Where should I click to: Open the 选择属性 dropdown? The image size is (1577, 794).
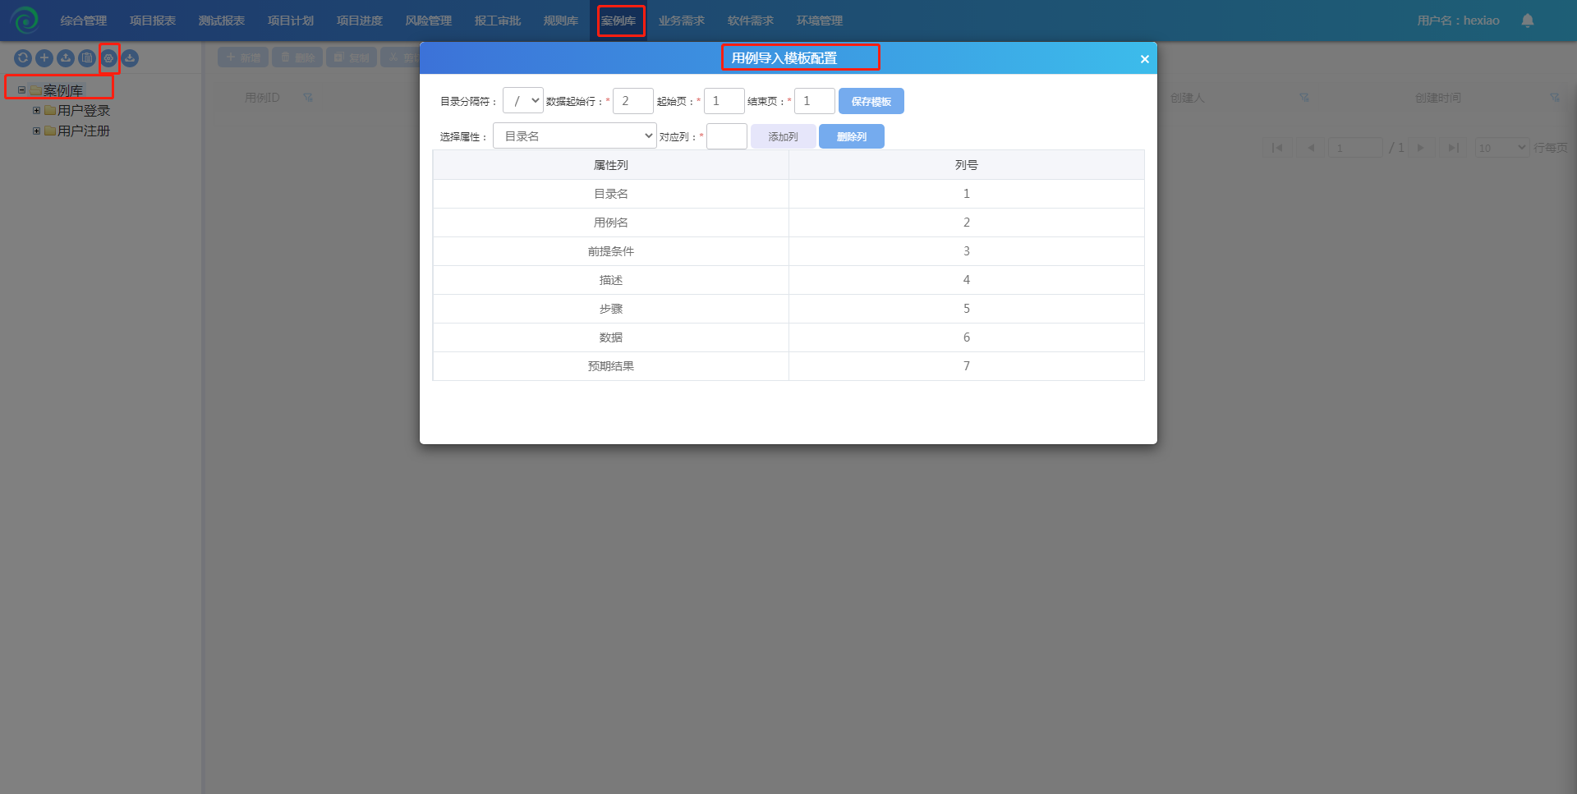click(x=574, y=136)
